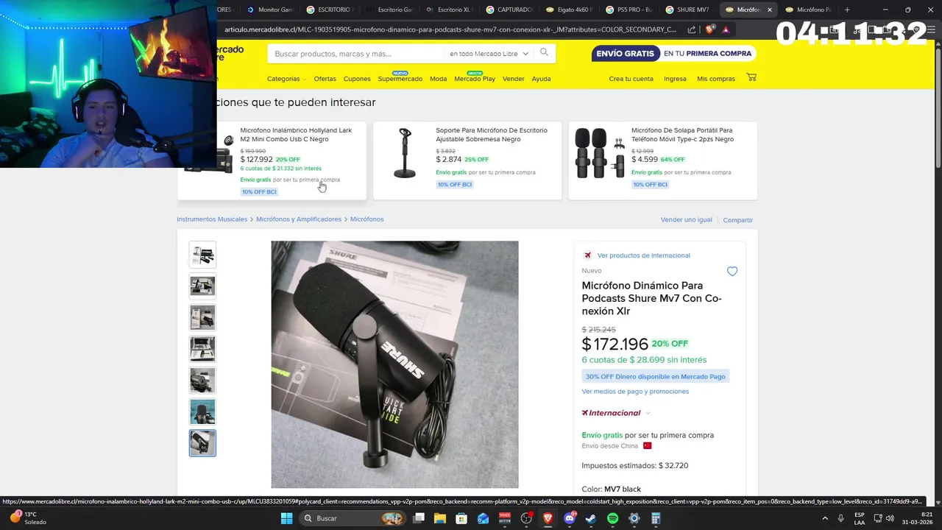
Task: Focus the 'Buscar productos, marcas y más' field
Action: pyautogui.click(x=357, y=54)
